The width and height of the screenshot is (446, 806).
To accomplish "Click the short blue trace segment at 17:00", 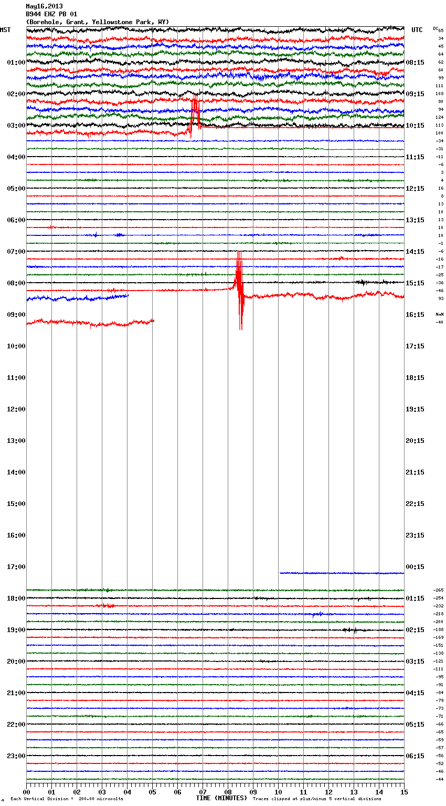I will 342,573.
